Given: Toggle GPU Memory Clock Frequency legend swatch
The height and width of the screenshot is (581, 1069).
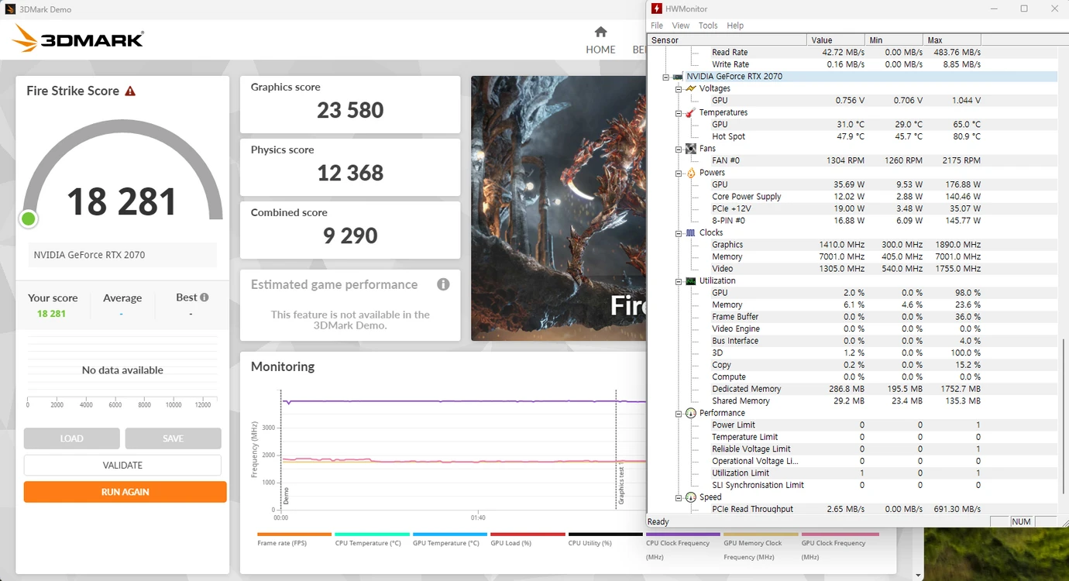Looking at the screenshot, I should pyautogui.click(x=761, y=535).
